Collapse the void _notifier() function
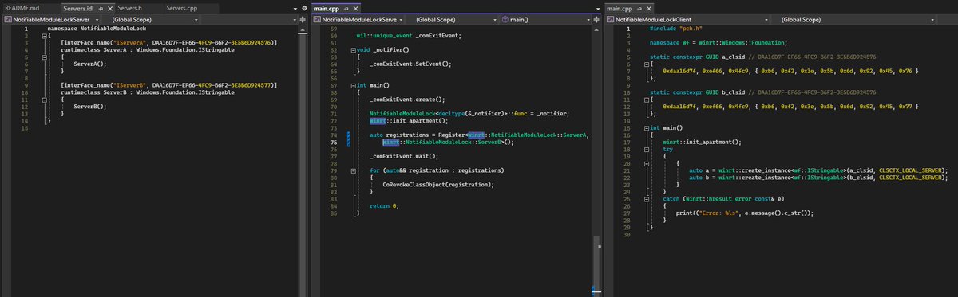The width and height of the screenshot is (958, 297). point(354,50)
